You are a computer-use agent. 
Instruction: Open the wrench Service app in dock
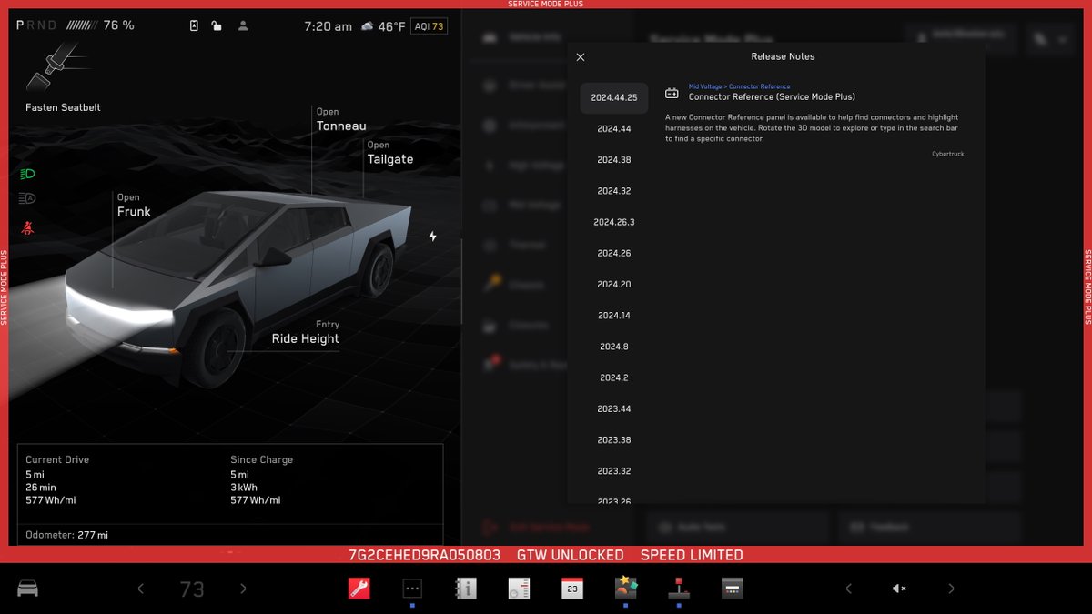coord(359,589)
